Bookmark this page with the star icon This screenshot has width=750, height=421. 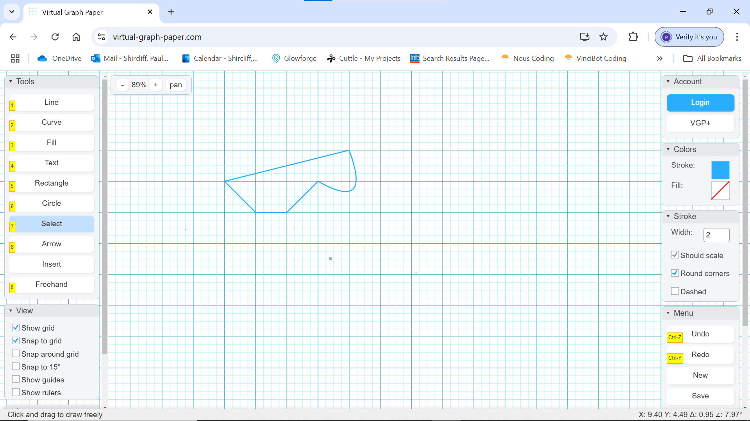[603, 37]
